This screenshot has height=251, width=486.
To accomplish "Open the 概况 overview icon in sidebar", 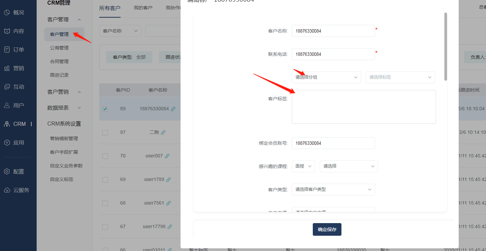I will (x=7, y=13).
